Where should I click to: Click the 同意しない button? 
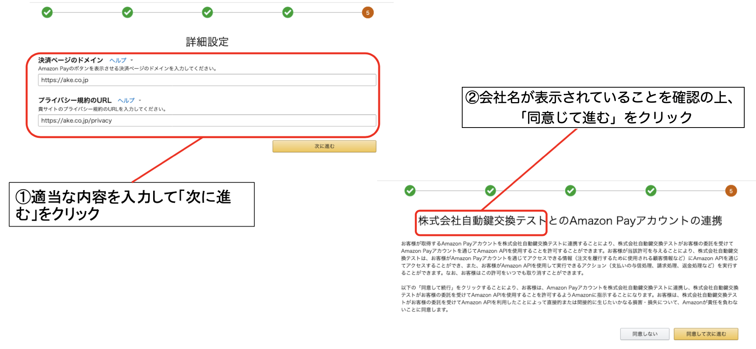coord(645,334)
